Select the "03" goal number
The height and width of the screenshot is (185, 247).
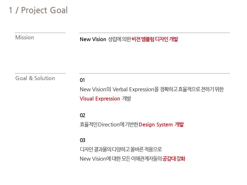pos(82,140)
